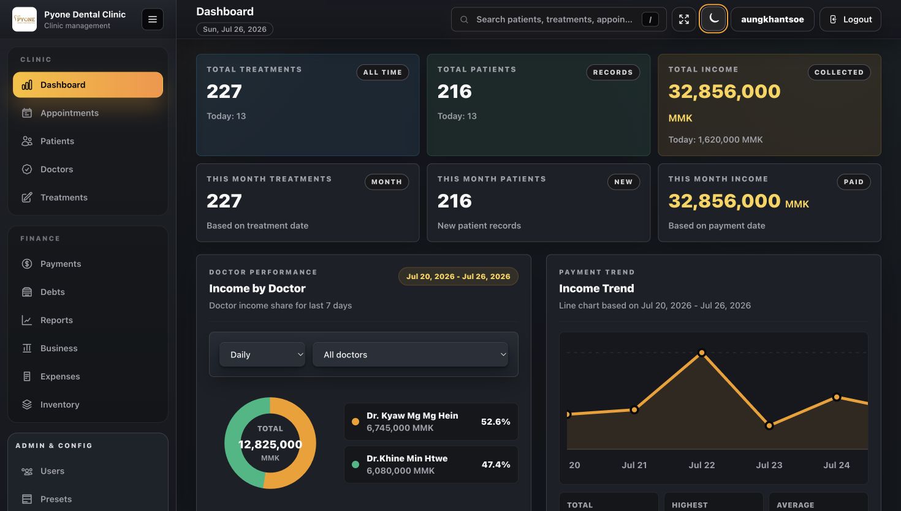
Task: Click the MONTH badge on treatments card
Action: pyautogui.click(x=387, y=182)
